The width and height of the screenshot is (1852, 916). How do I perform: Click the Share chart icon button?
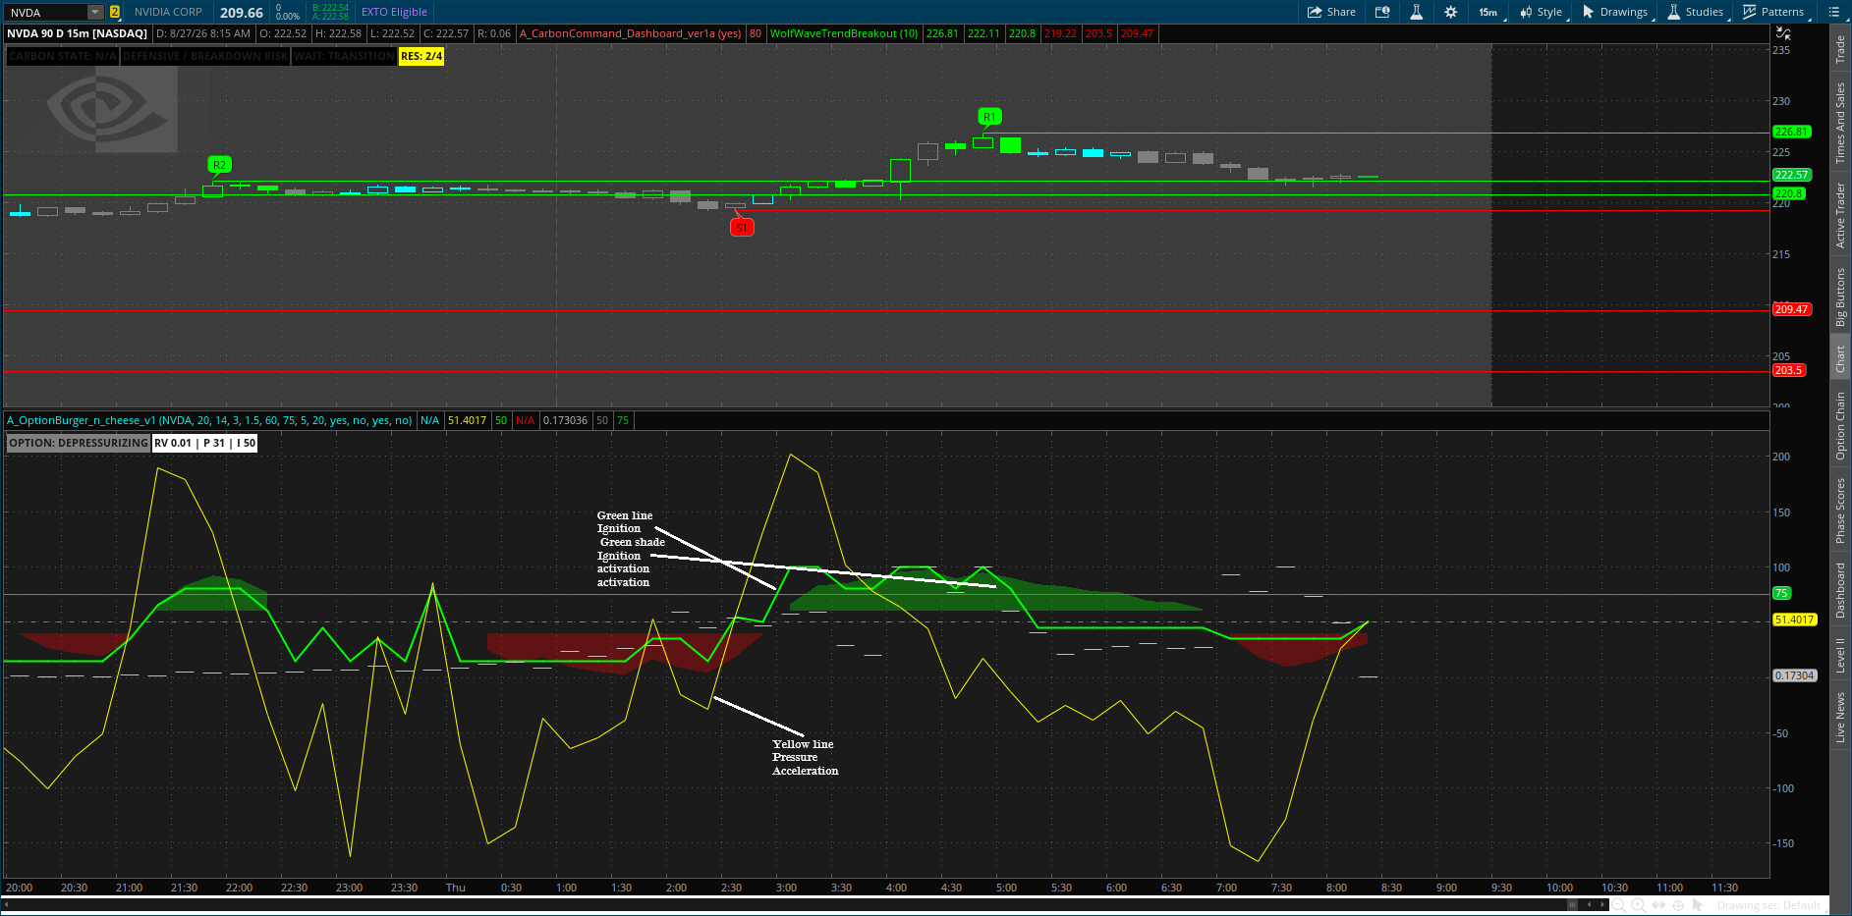click(x=1331, y=12)
